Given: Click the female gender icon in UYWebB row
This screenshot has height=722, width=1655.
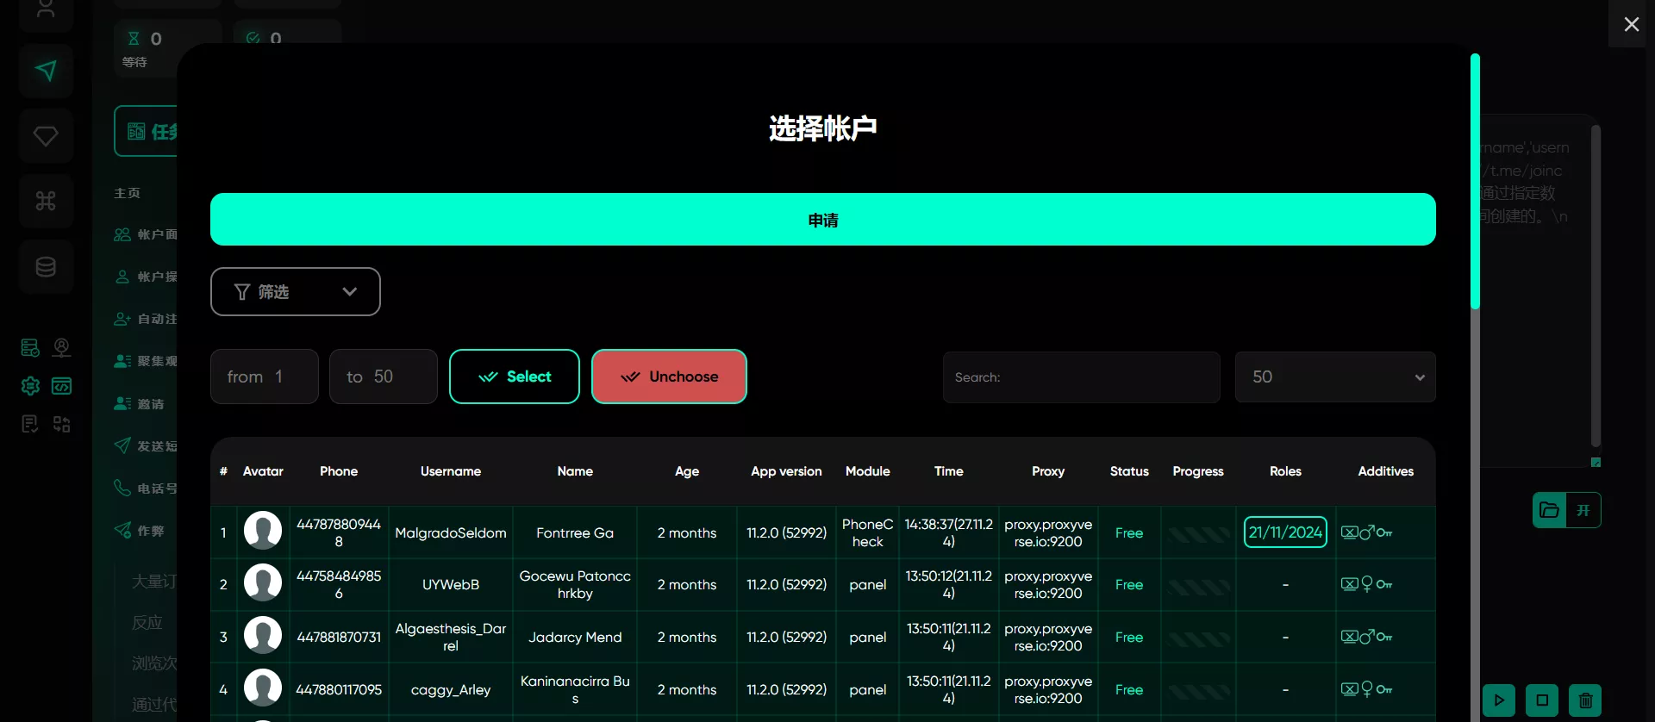Looking at the screenshot, I should pyautogui.click(x=1367, y=584).
